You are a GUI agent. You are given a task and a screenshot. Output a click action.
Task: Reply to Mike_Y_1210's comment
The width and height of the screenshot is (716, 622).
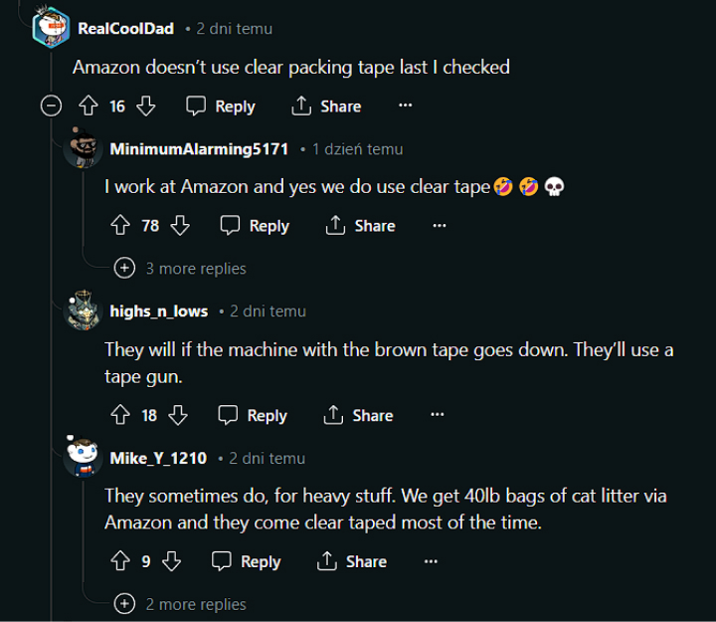(247, 562)
